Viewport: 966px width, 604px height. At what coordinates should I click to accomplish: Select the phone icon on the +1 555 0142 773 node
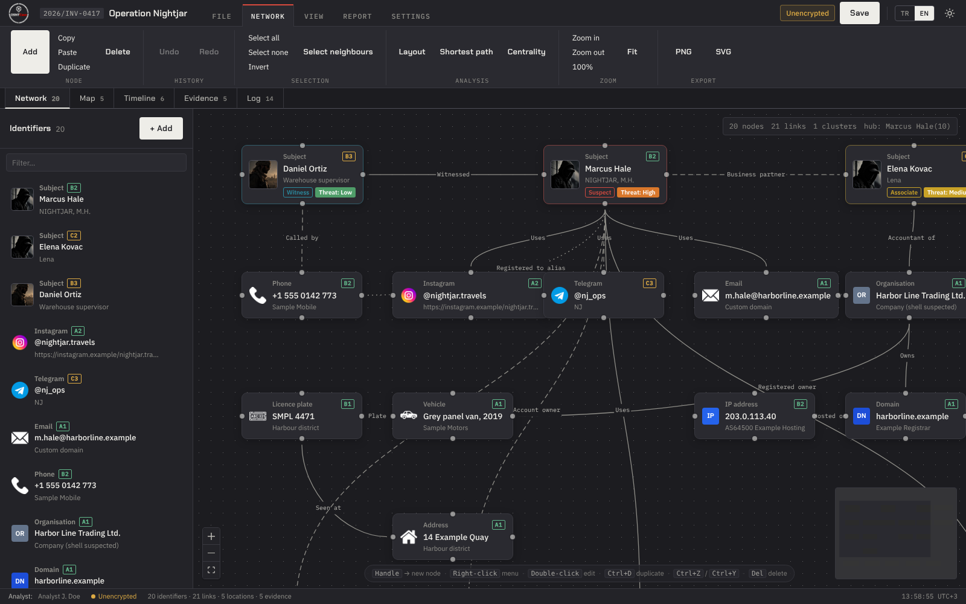pos(258,295)
